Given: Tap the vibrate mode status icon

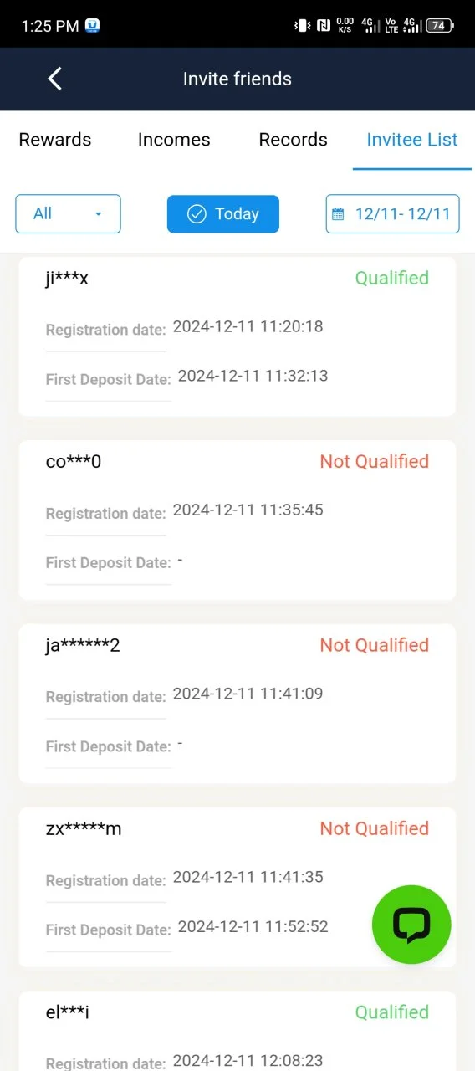Looking at the screenshot, I should coord(302,26).
